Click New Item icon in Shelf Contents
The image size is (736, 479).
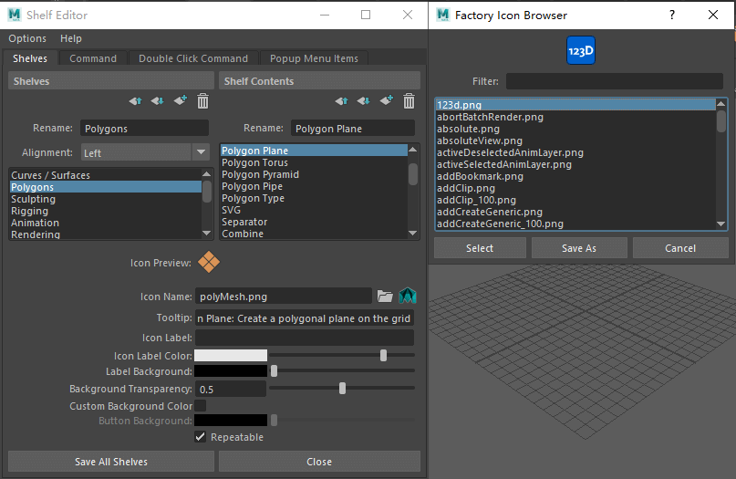[x=386, y=101]
